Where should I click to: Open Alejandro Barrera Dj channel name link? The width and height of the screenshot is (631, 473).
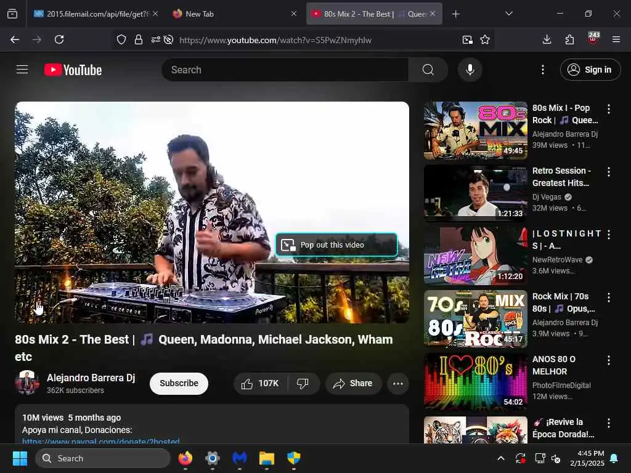click(x=91, y=378)
